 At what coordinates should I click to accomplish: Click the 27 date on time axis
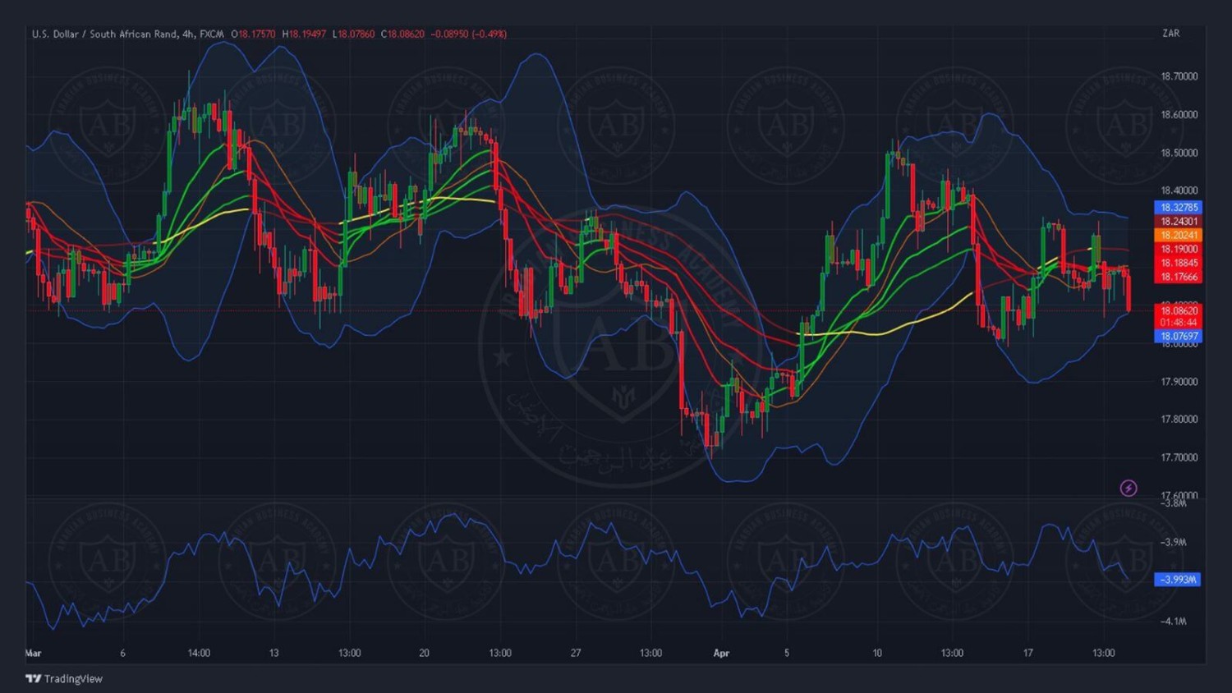(x=576, y=654)
